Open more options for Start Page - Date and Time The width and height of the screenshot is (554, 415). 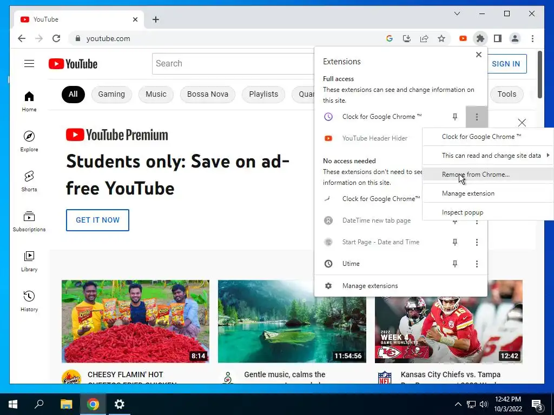point(477,242)
